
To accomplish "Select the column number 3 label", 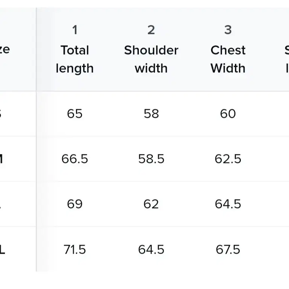I will point(228,30).
